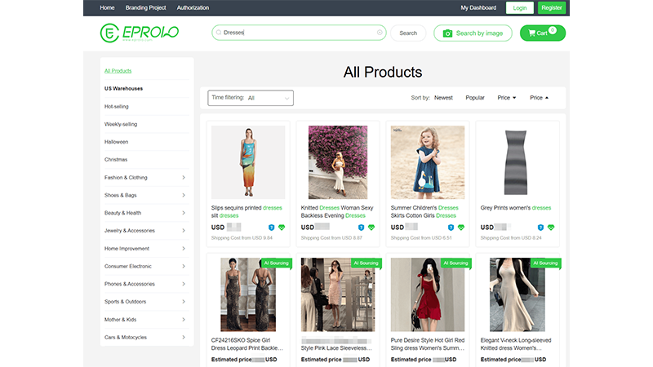Open the Time filtering dropdown

click(251, 98)
